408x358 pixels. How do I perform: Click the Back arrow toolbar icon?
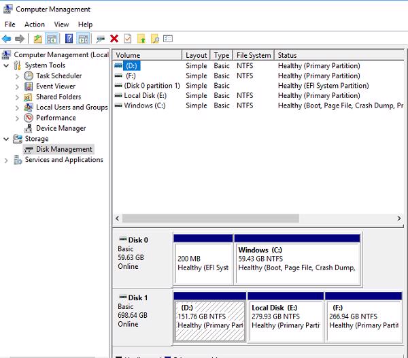(x=7, y=39)
